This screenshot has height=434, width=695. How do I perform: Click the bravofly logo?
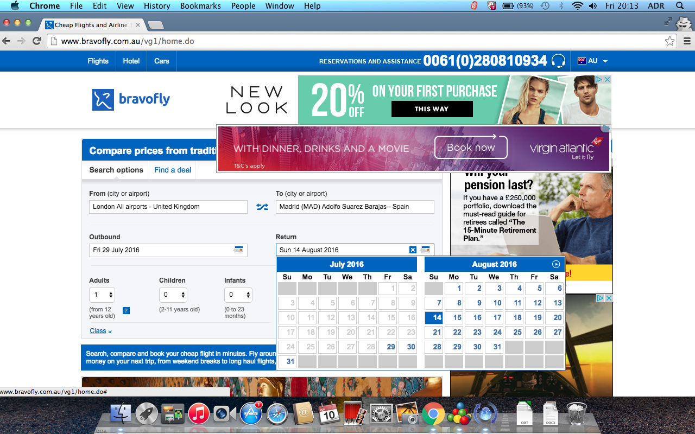(131, 99)
